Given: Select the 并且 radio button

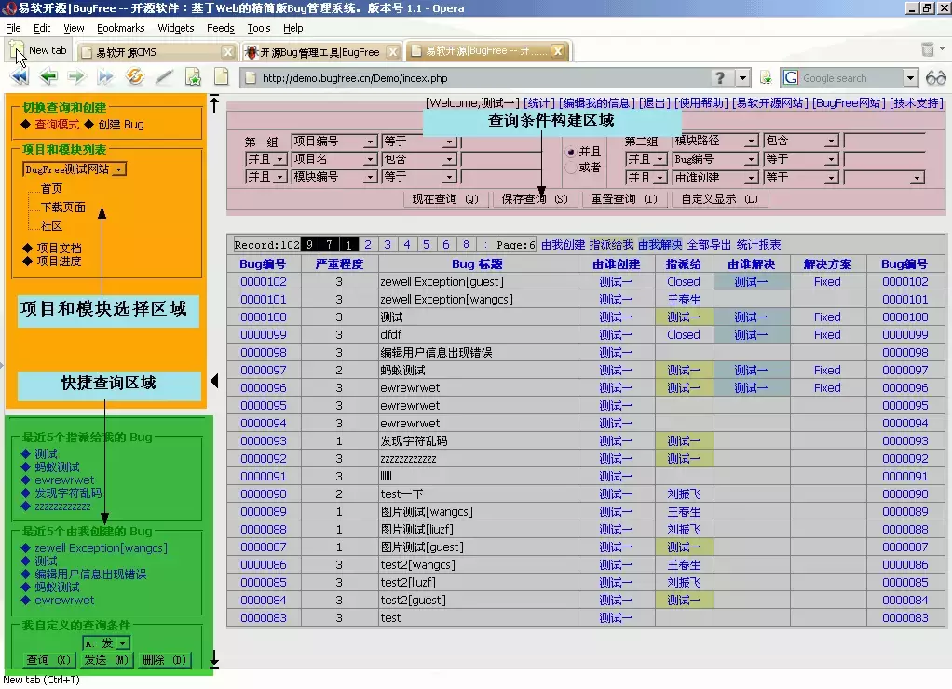Looking at the screenshot, I should coord(571,152).
